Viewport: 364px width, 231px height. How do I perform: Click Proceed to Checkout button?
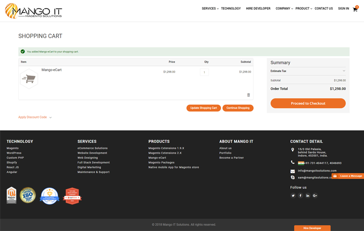(308, 103)
